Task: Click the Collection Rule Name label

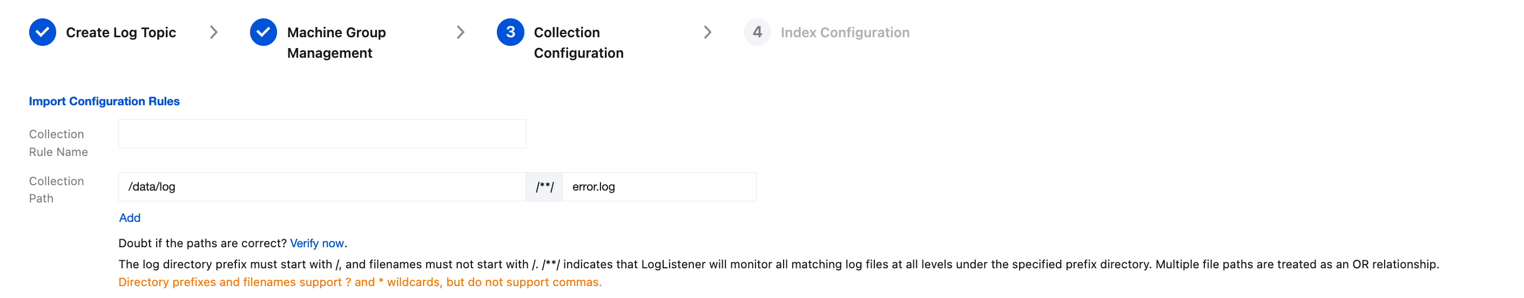Action: coord(58,143)
